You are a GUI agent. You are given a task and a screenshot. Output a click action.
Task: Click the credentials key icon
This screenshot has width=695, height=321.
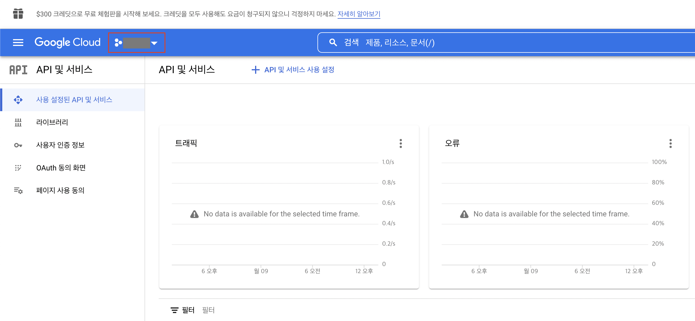tap(18, 145)
